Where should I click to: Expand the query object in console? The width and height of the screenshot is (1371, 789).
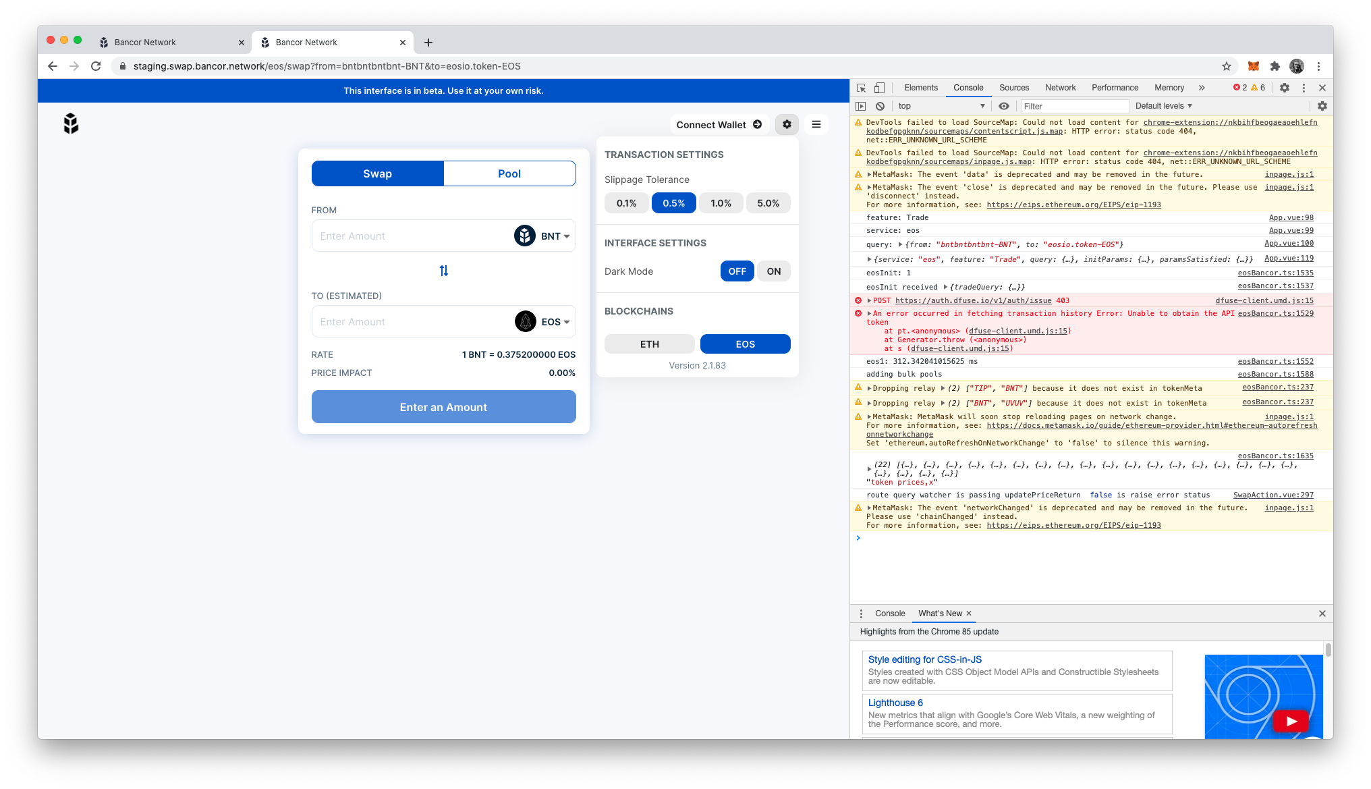900,244
